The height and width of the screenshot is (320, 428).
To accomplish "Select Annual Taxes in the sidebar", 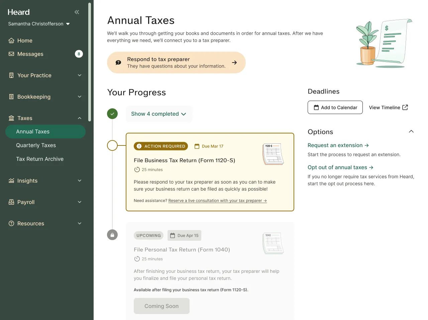I will click(x=45, y=132).
